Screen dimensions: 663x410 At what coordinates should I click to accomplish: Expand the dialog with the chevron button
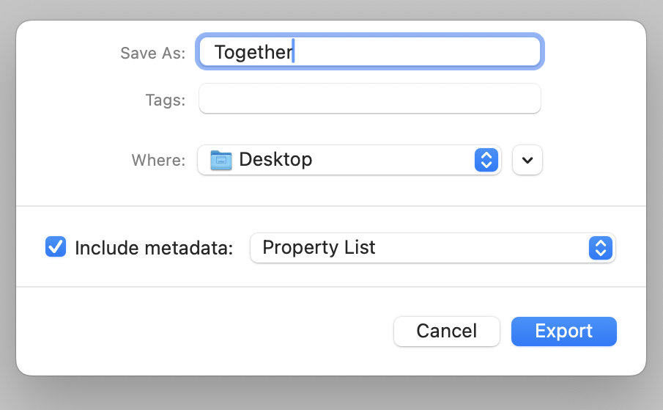(x=527, y=160)
